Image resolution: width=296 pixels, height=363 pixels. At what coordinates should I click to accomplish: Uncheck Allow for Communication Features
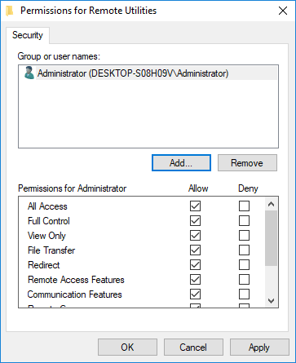pos(195,294)
